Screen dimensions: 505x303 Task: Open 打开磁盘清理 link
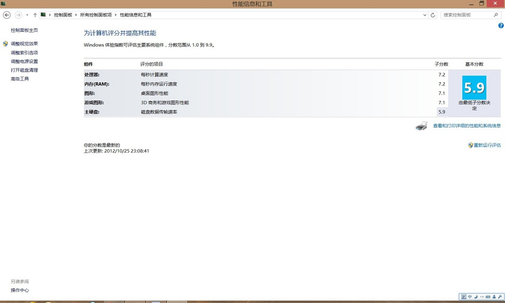(x=24, y=70)
